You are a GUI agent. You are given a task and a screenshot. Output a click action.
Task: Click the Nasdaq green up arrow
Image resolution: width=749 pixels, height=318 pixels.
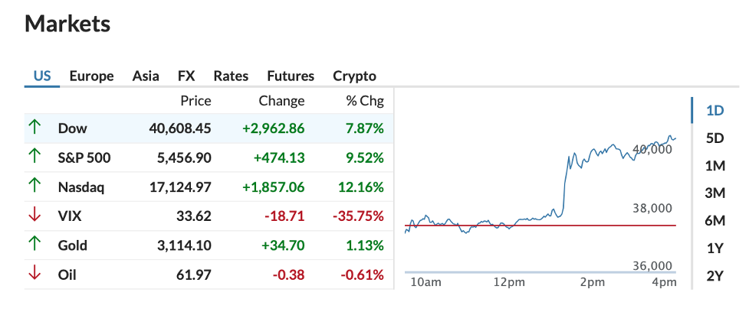click(x=34, y=187)
